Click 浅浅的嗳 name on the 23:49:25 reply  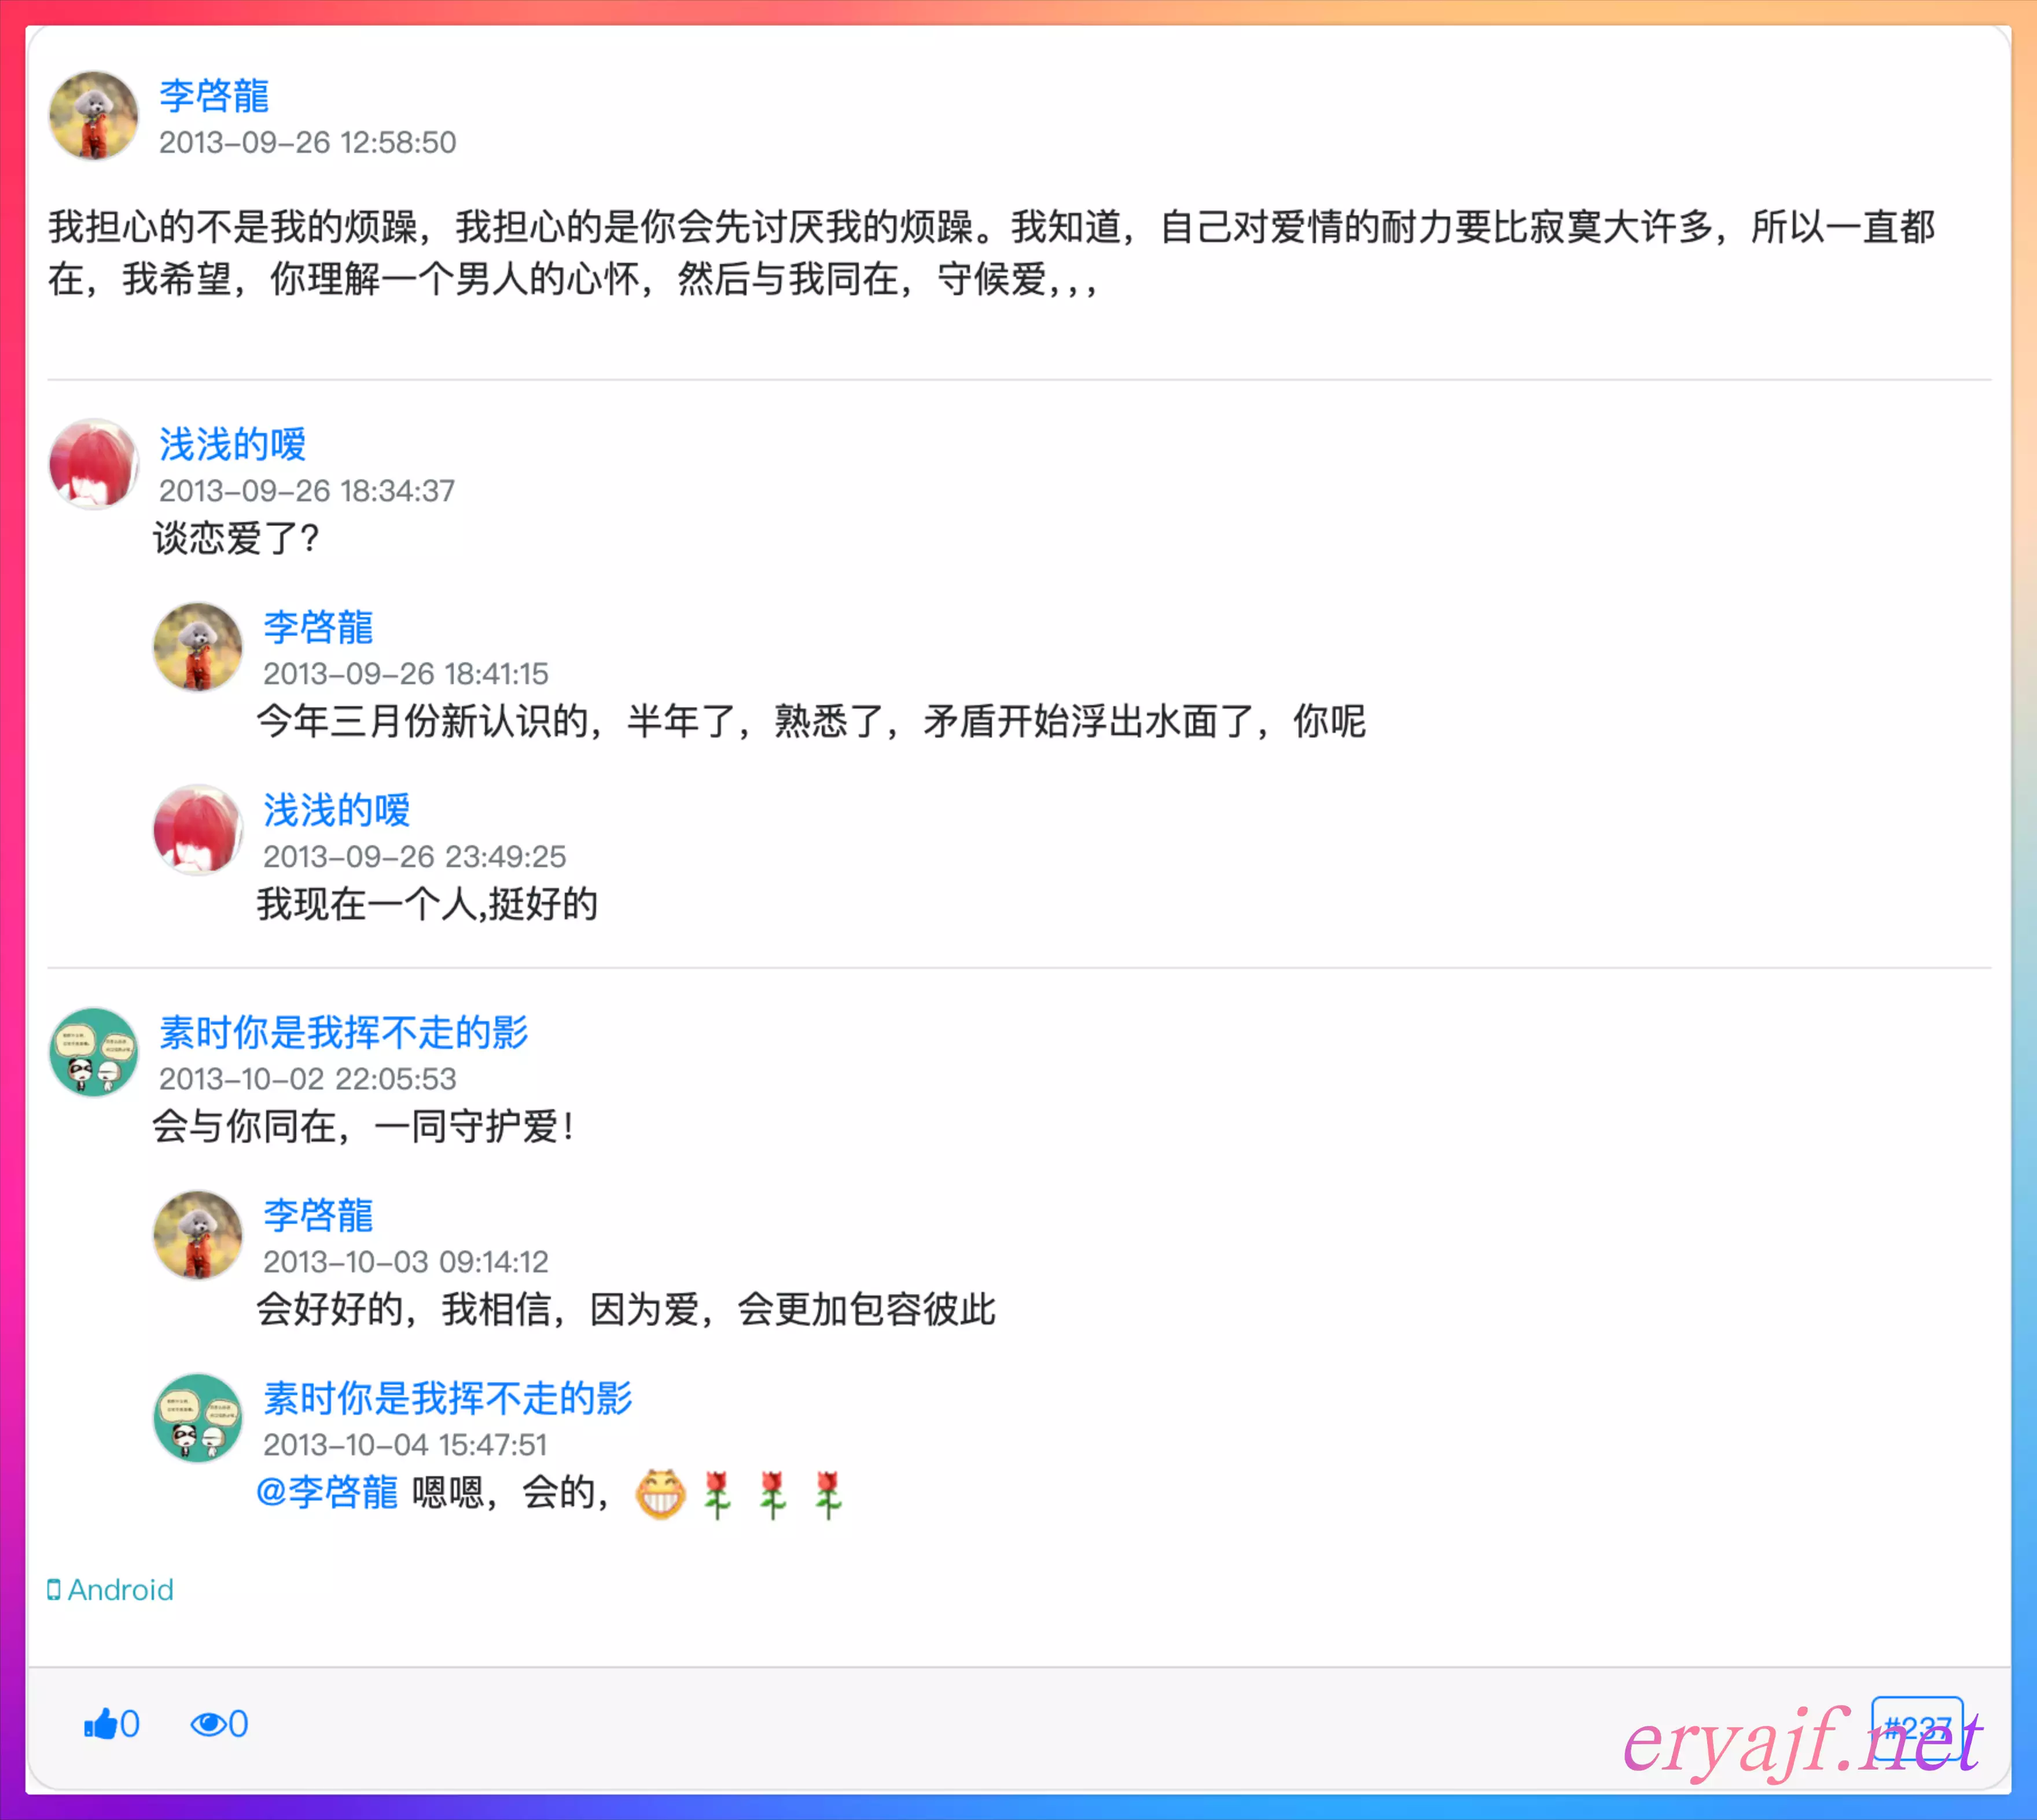coord(337,811)
